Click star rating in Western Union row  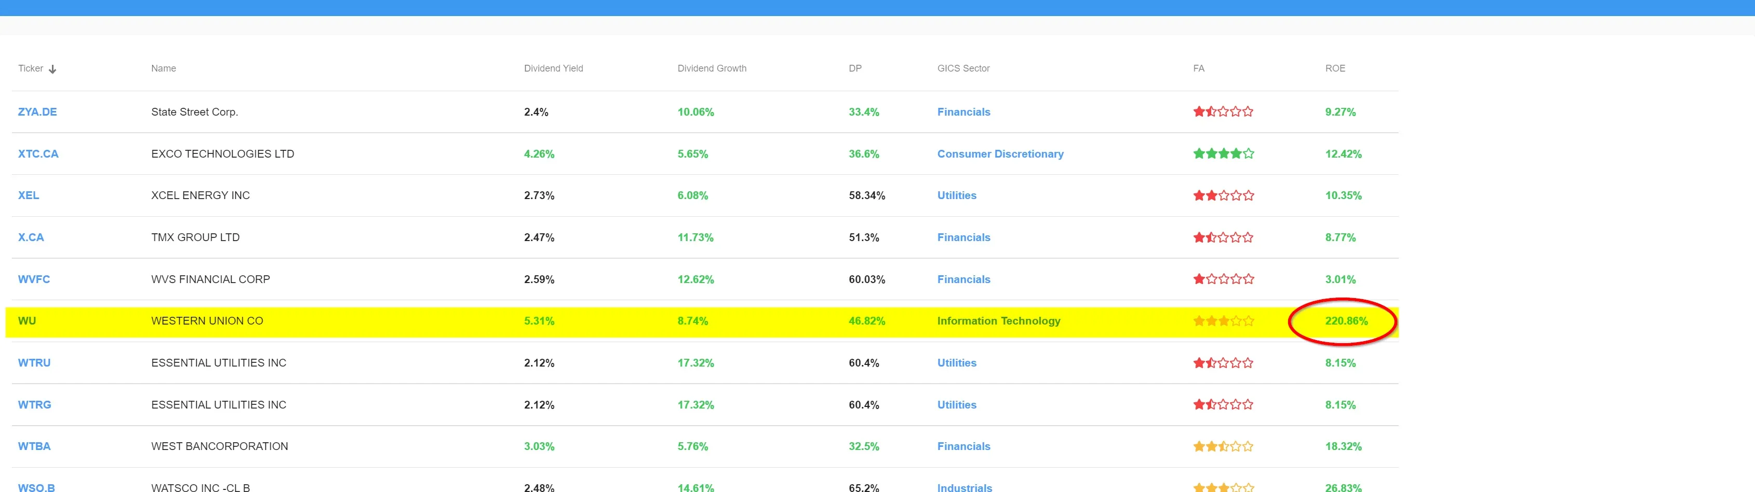point(1223,321)
